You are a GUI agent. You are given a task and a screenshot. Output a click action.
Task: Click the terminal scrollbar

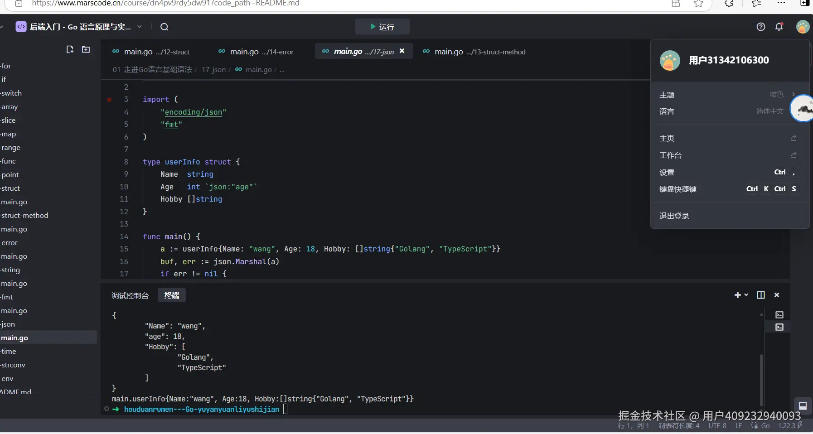pyautogui.click(x=761, y=380)
